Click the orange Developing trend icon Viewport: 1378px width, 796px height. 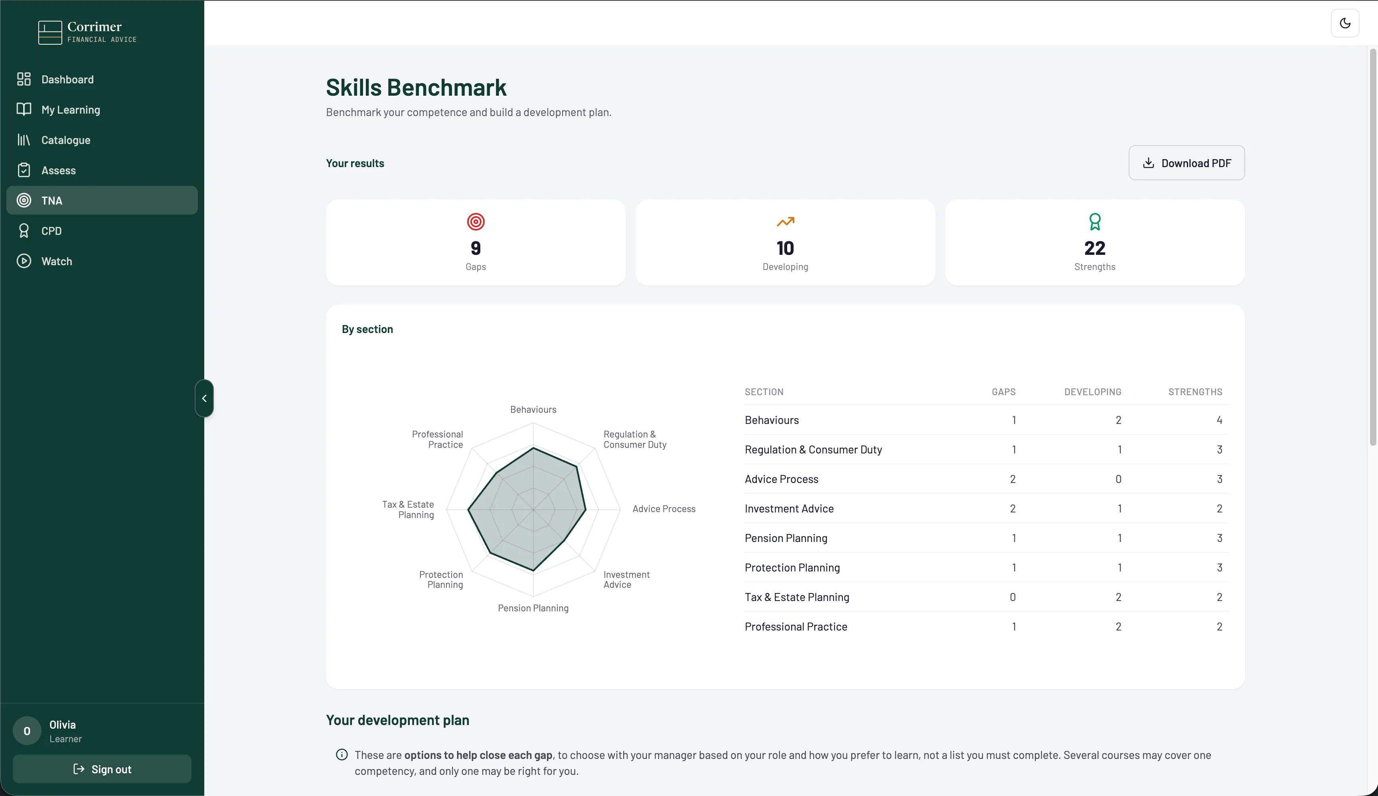tap(785, 221)
